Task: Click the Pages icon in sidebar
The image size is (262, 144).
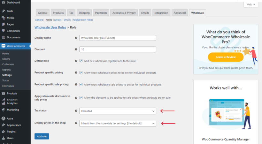Action: pyautogui.click(x=3, y=24)
